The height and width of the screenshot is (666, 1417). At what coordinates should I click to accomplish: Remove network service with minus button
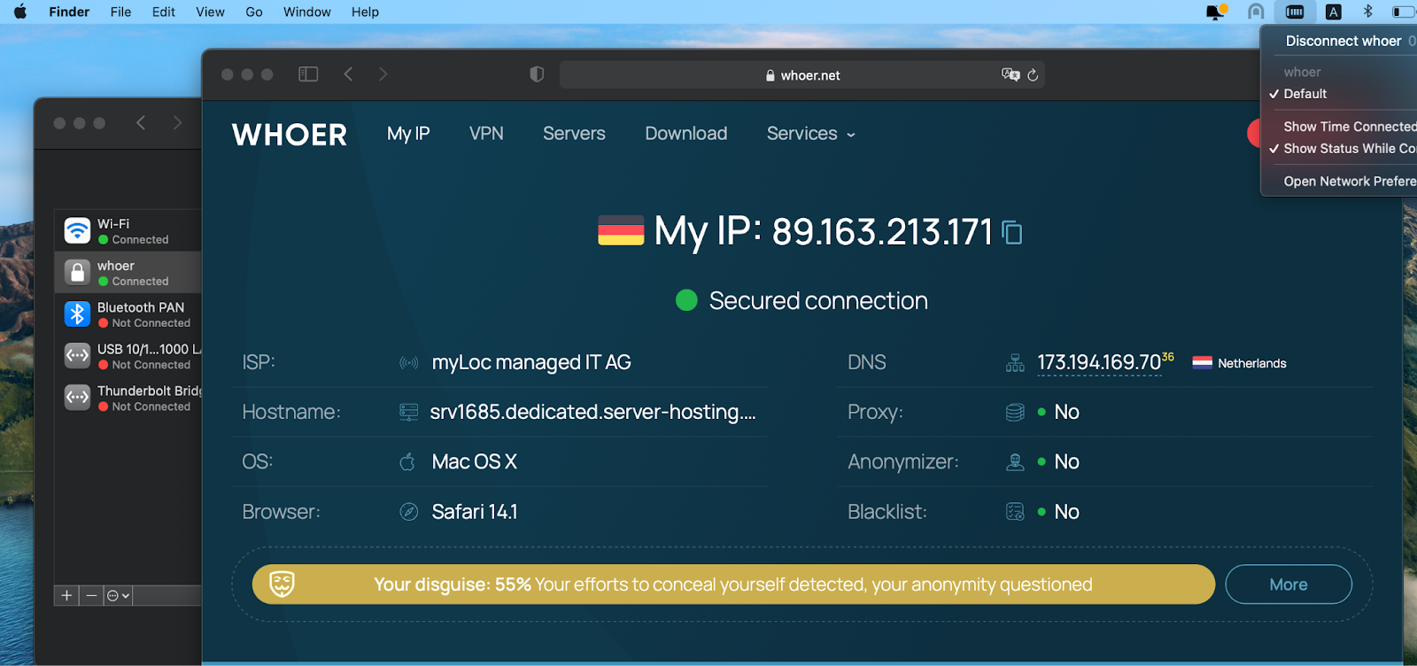(x=91, y=595)
